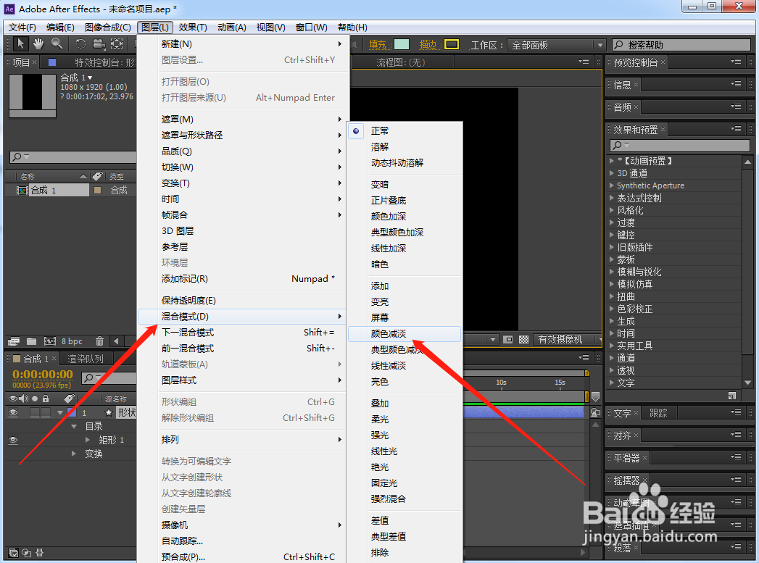This screenshot has height=563, width=759.
Task: Click the Effects & Presets search field
Action: pyautogui.click(x=680, y=145)
